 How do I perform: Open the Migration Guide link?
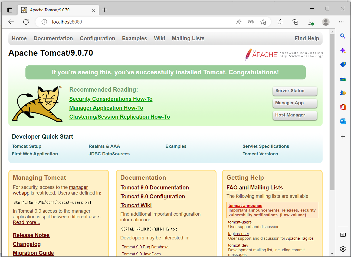(34, 253)
